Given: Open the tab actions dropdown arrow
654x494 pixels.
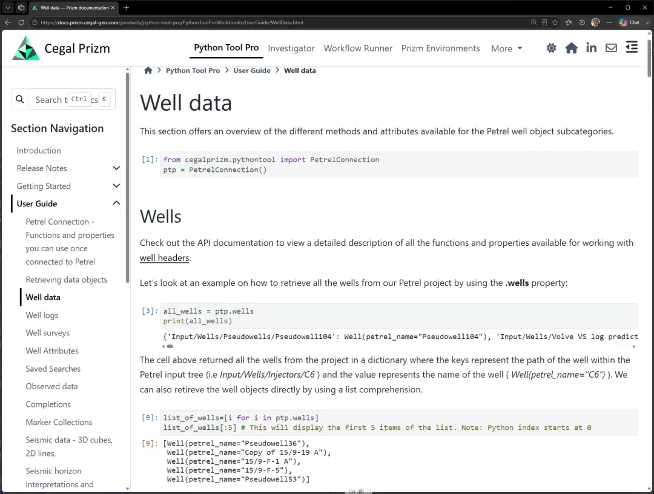Looking at the screenshot, I should tap(7, 7).
